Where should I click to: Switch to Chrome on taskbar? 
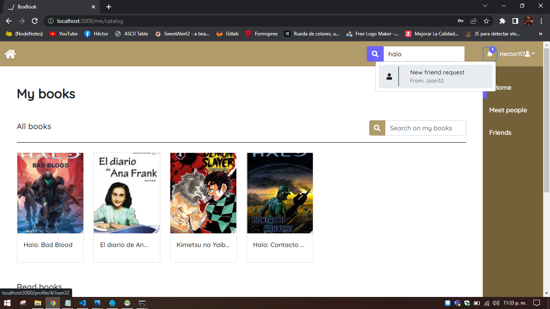coord(52,303)
